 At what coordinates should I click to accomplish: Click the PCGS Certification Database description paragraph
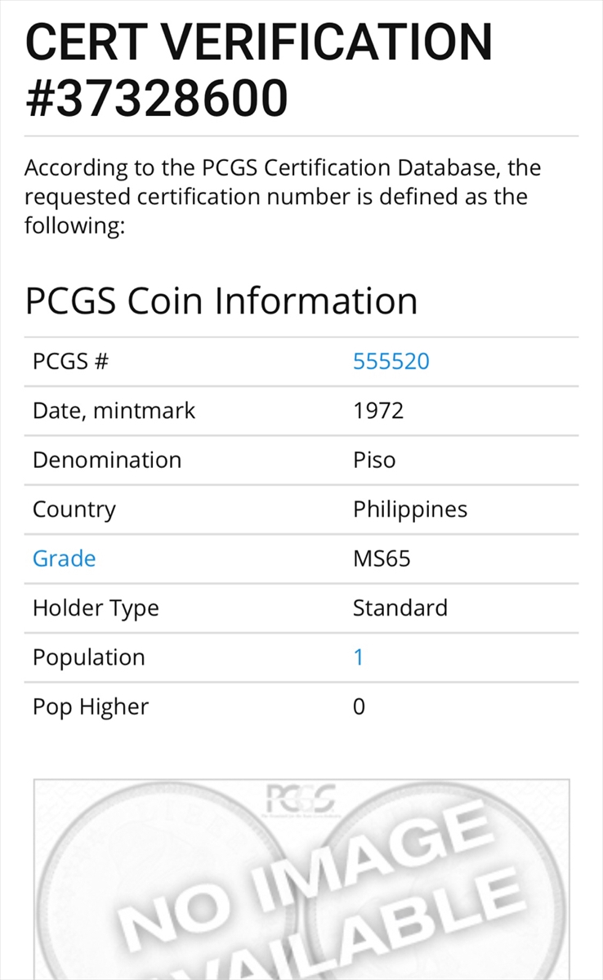click(283, 197)
